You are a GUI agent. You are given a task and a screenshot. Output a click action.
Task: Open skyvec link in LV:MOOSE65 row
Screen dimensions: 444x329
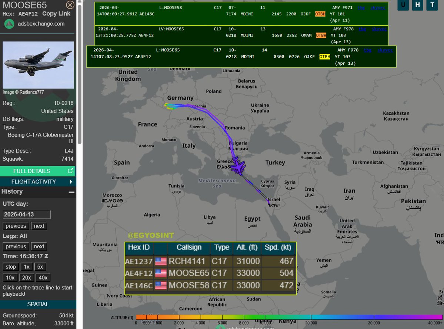pyautogui.click(x=379, y=29)
